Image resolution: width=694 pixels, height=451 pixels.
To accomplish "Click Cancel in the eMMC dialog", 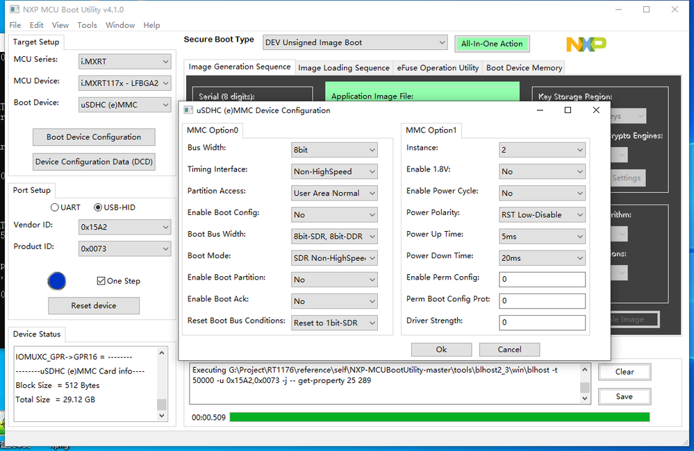I will 509,350.
